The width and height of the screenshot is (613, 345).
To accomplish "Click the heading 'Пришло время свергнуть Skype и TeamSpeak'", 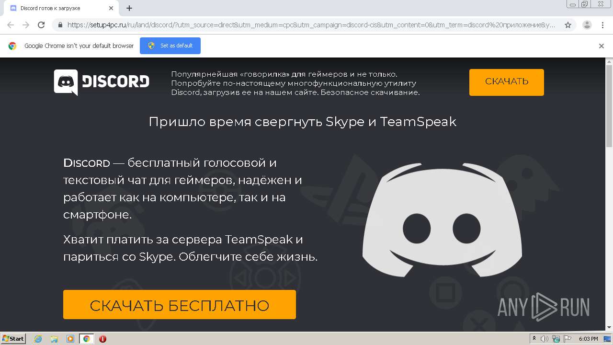I will [x=303, y=122].
